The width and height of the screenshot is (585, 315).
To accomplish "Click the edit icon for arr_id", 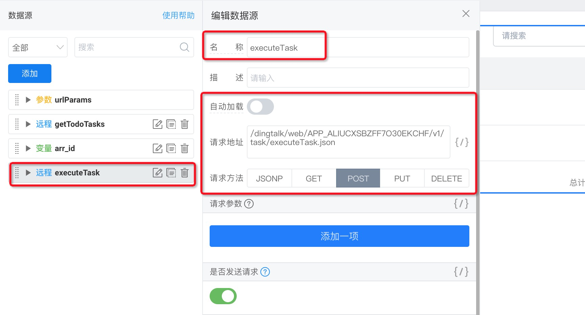I will [158, 148].
